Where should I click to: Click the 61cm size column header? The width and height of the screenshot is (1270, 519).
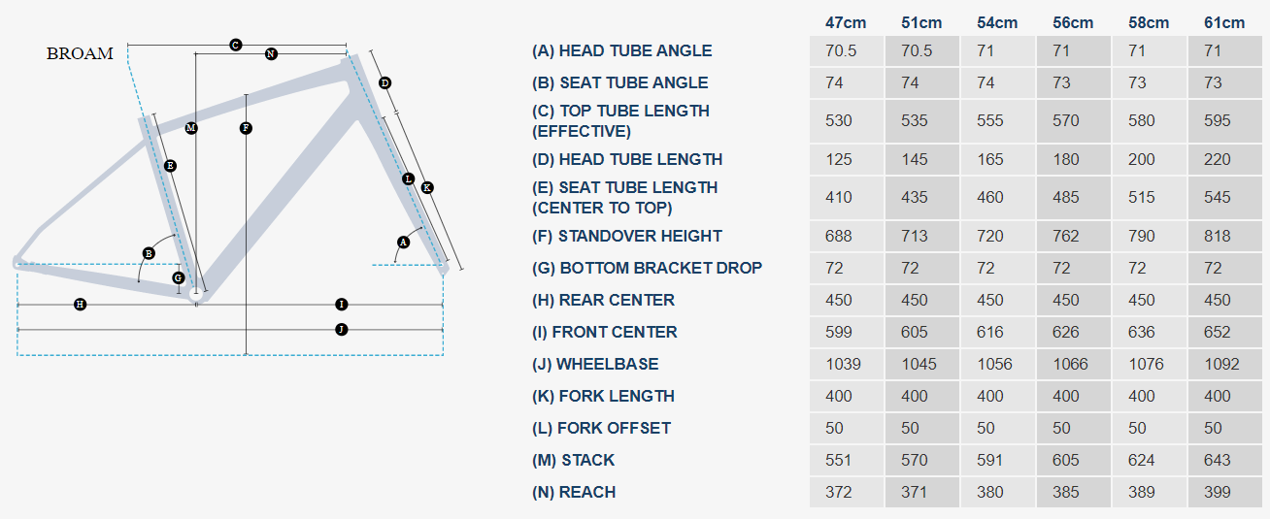tap(1223, 22)
